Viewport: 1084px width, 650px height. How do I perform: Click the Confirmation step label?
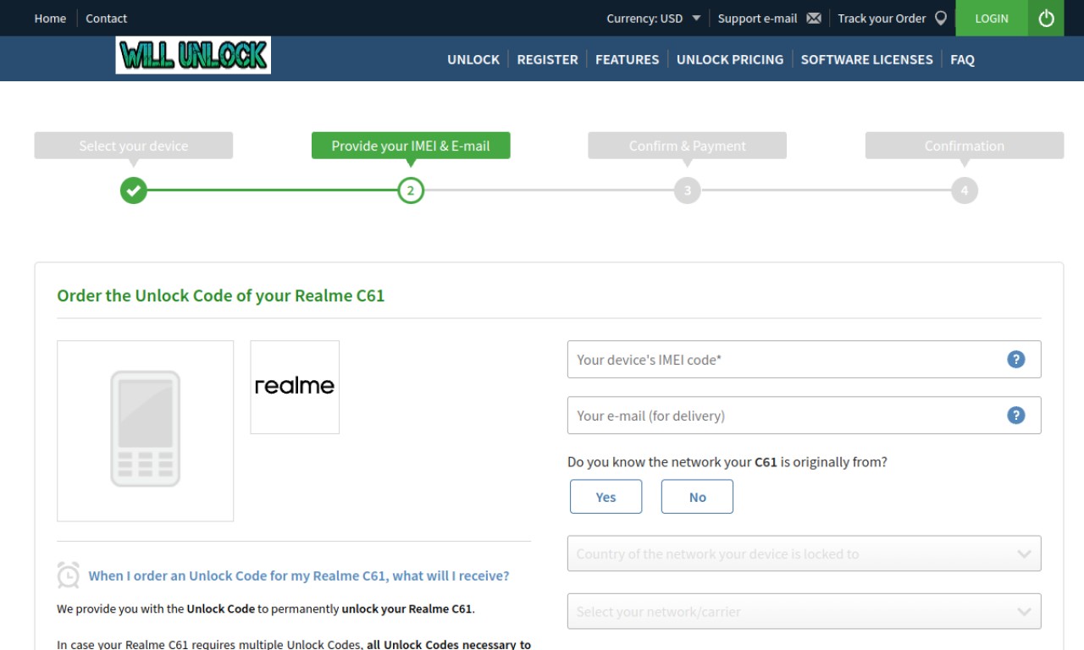[965, 146]
